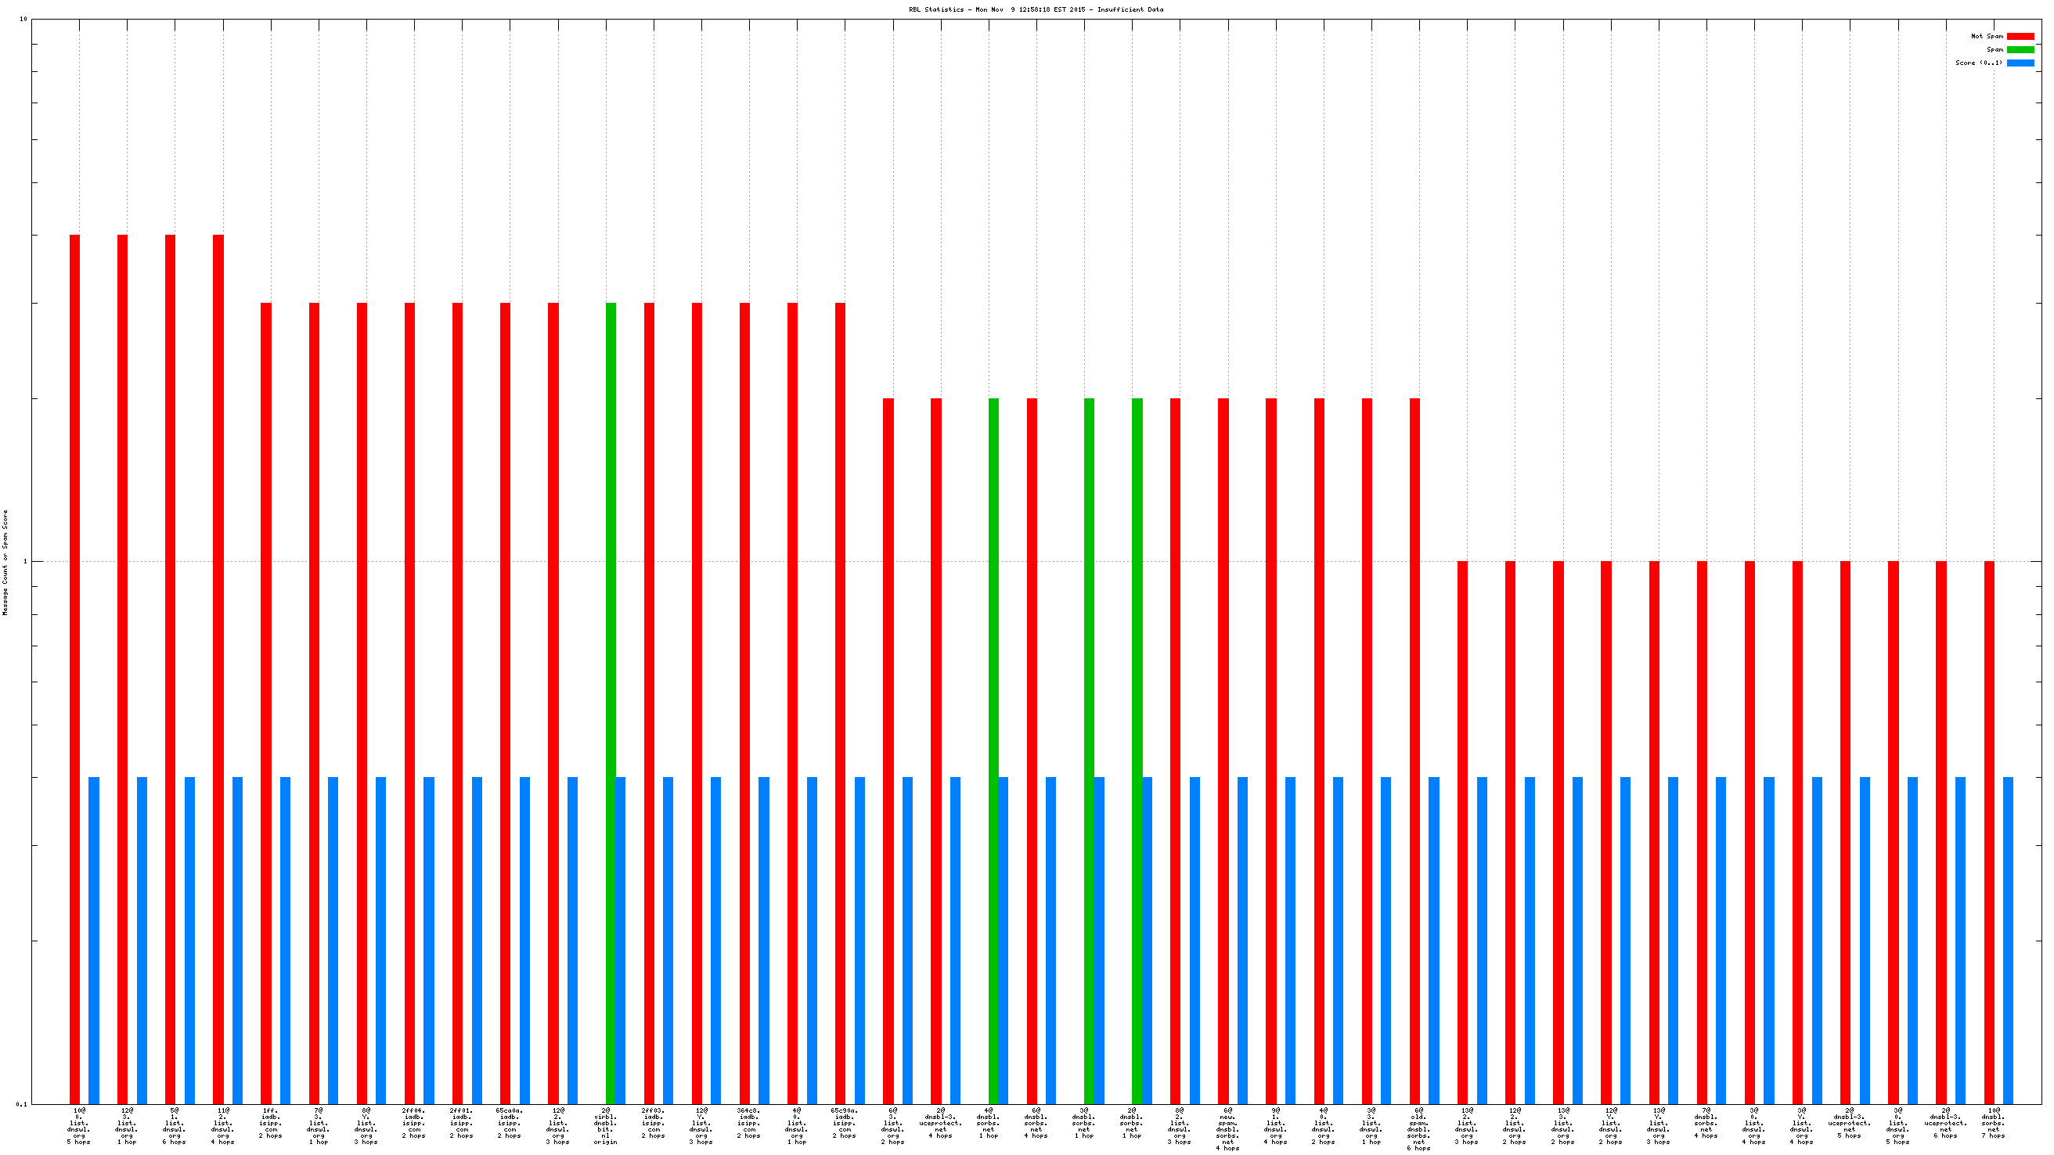Click the x-axis label '2ff04.iadb.isipp.com'
Screen dimensions: 2054x1155
pyautogui.click(x=414, y=1125)
